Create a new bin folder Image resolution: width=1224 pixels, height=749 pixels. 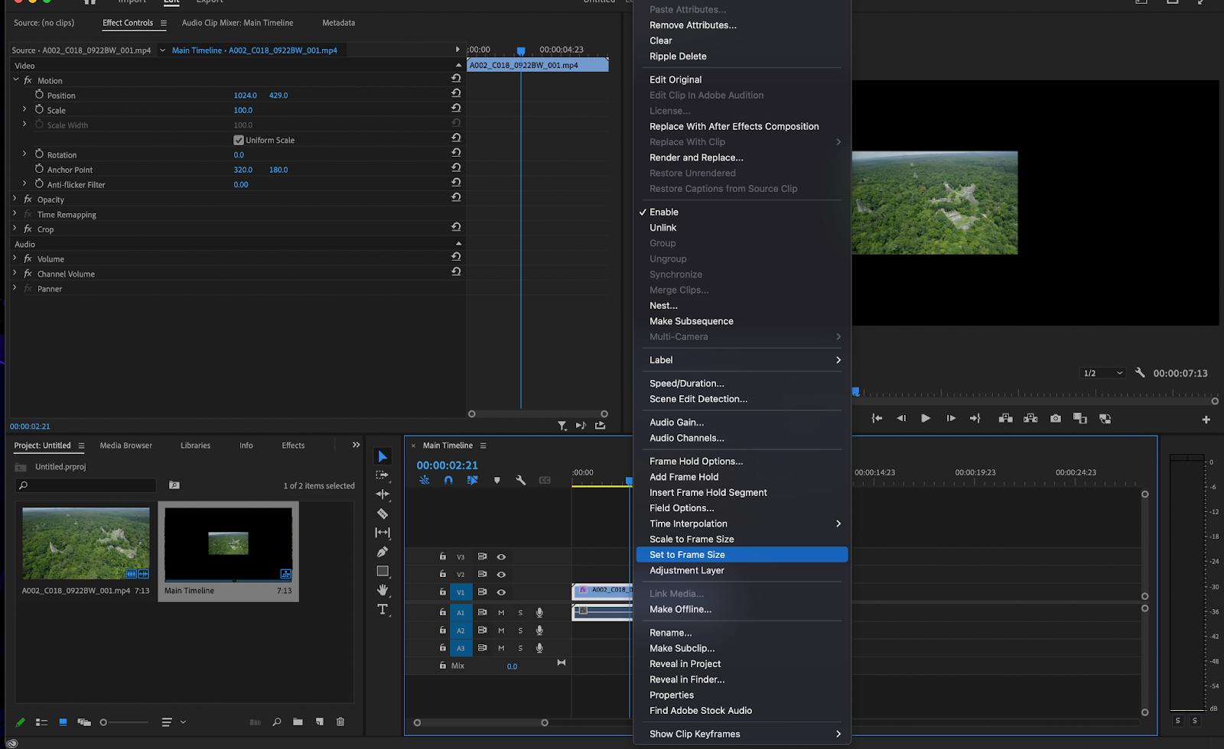pyautogui.click(x=298, y=722)
